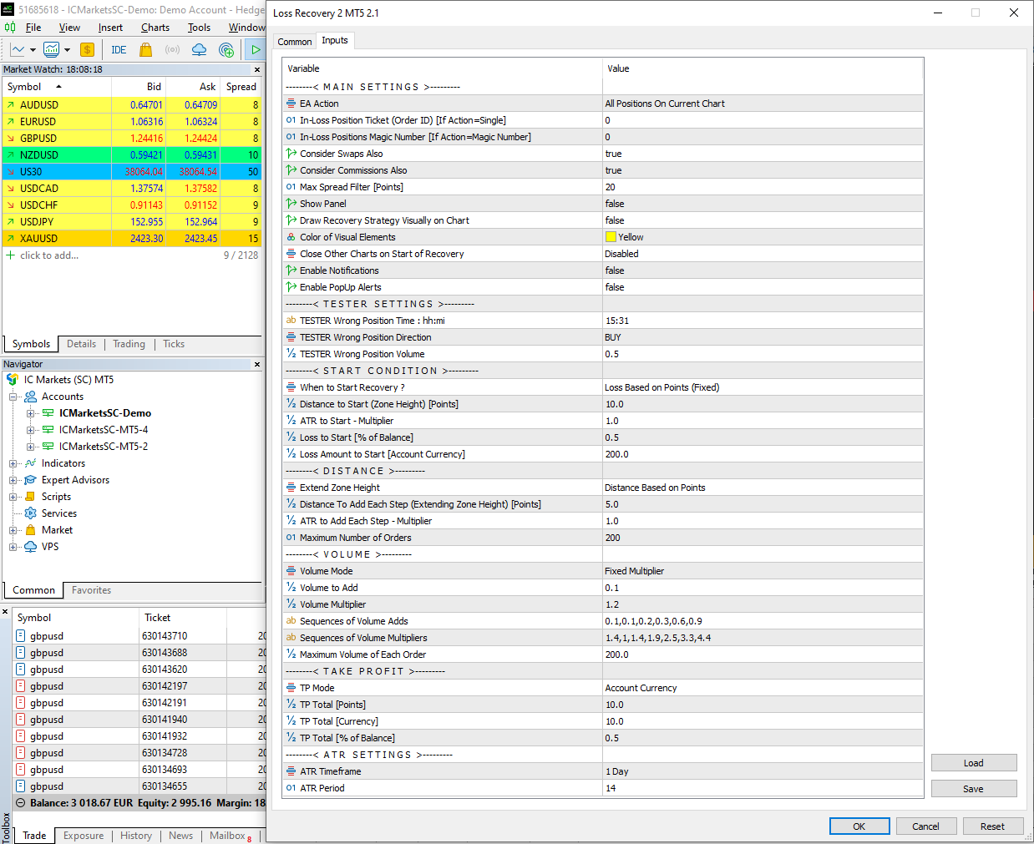Screen dimensions: 1034x844
Task: Open the Mailbox tab in Toolbox
Action: tap(230, 836)
